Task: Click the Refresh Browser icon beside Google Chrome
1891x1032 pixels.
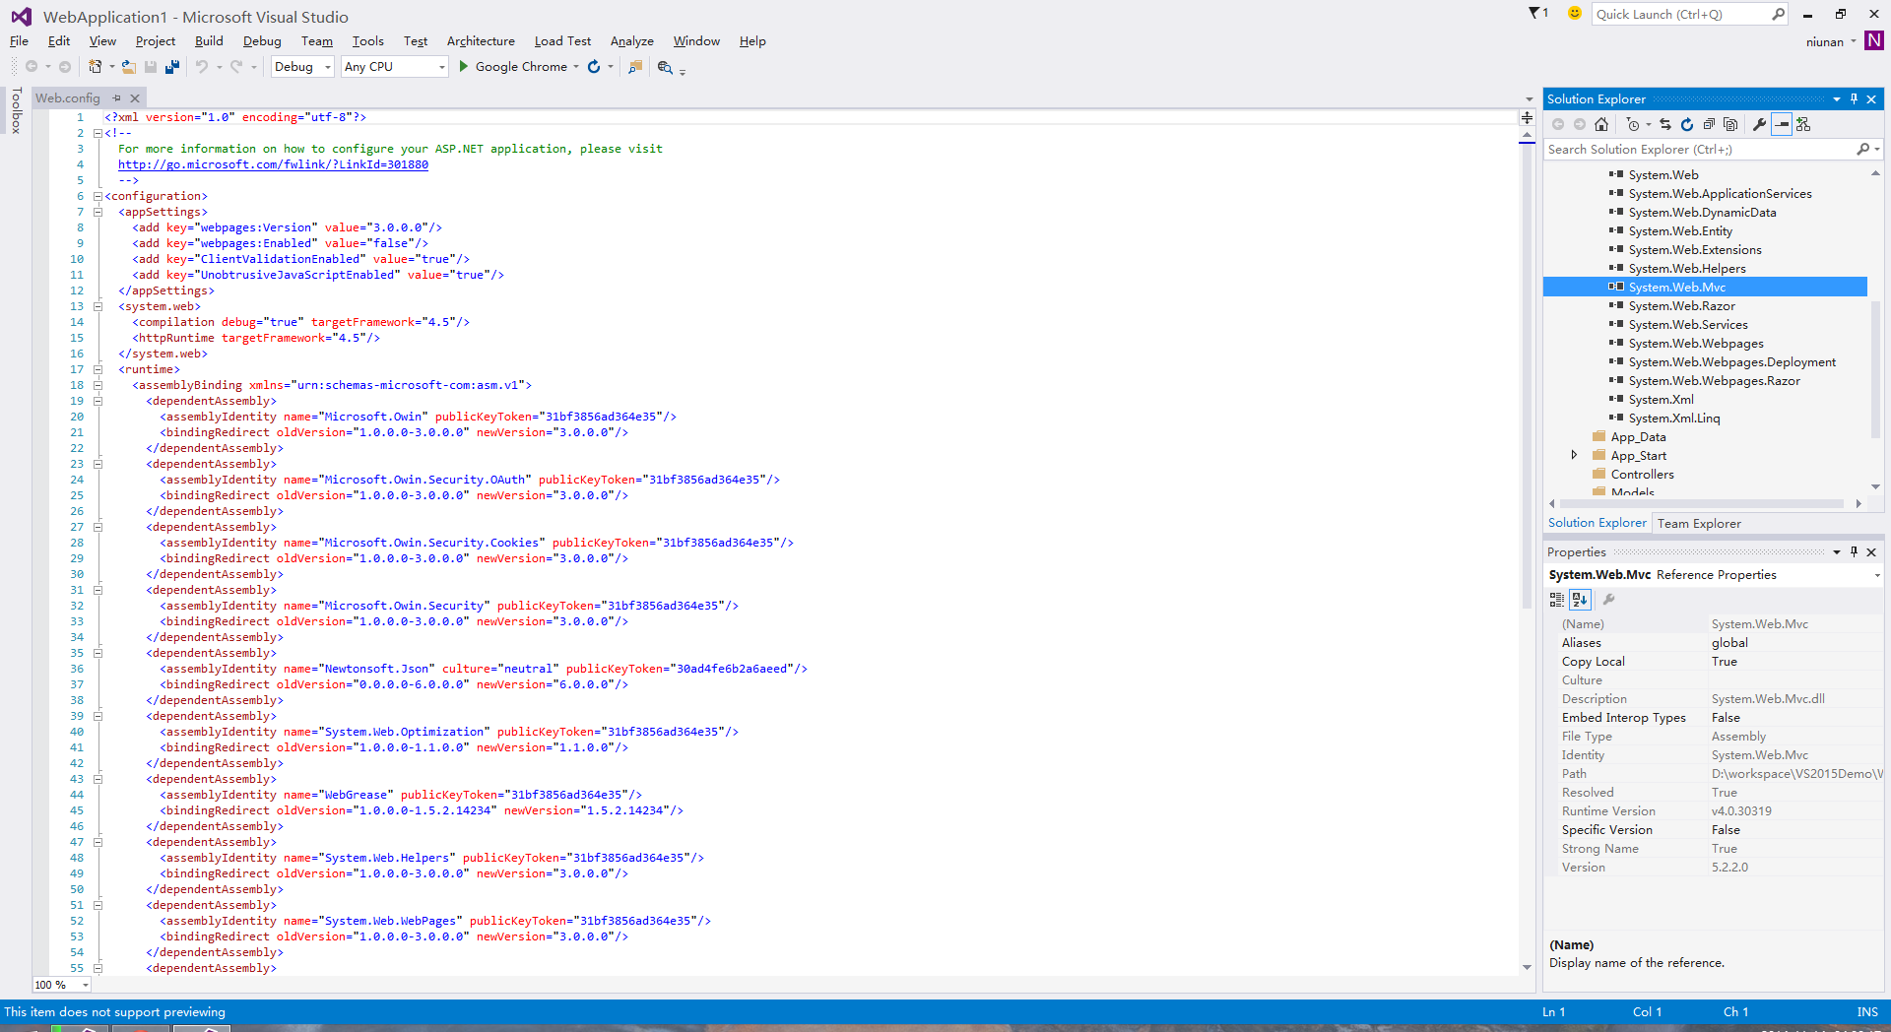Action: (x=594, y=67)
